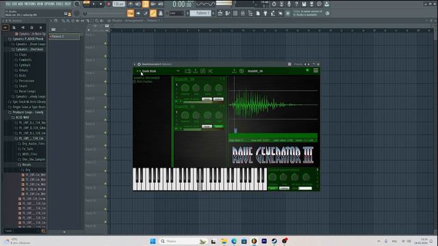Click the View Piano Roll toolbar icon
The height and width of the screenshot is (246, 438).
coord(228,13)
